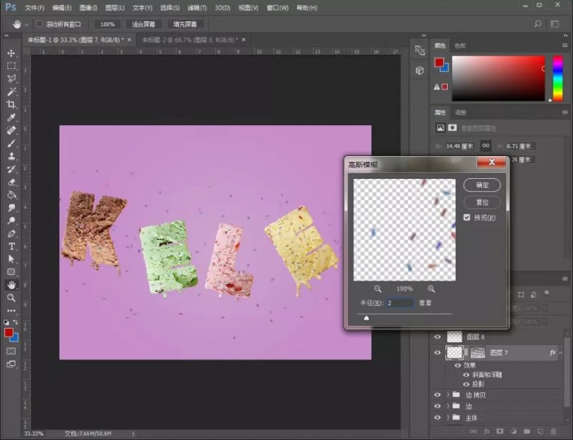Change screen mode icon in toolbox

tap(11, 364)
